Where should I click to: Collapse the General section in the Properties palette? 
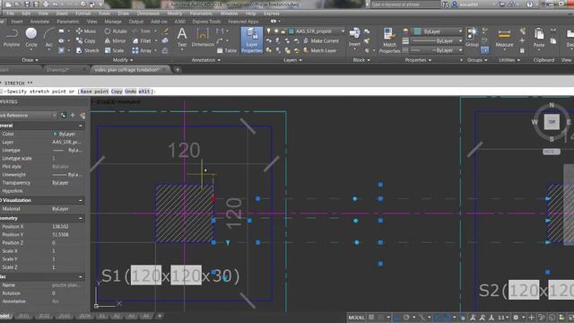(81, 126)
